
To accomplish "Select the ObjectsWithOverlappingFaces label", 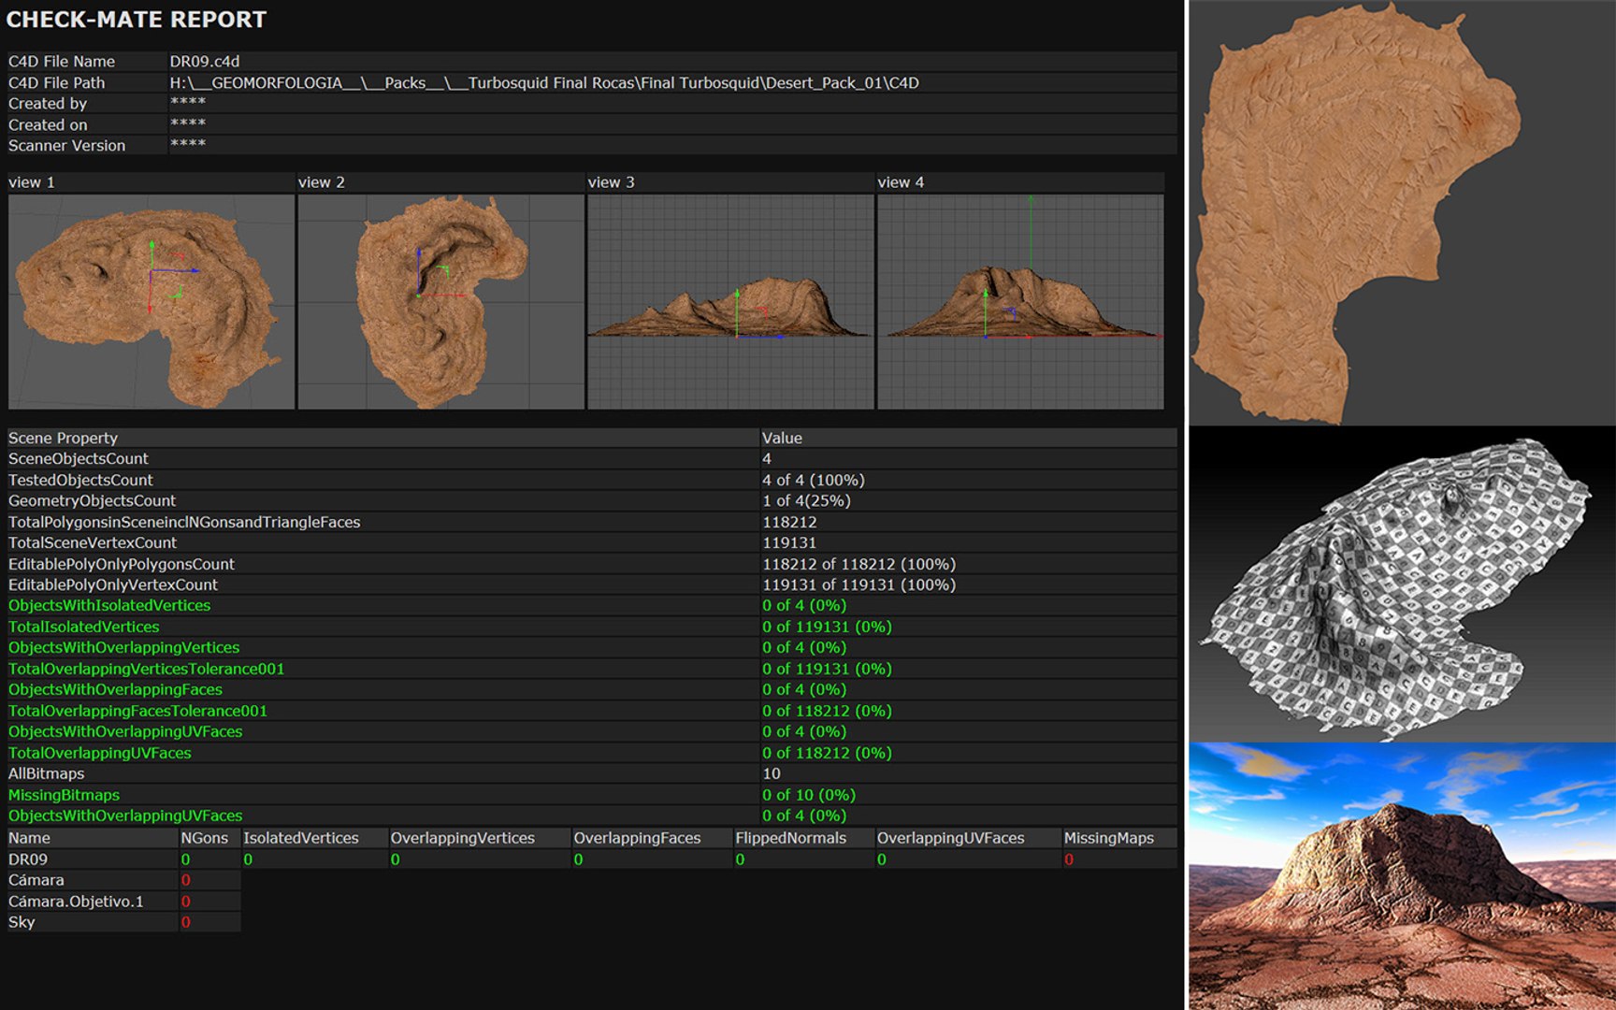I will (x=116, y=690).
